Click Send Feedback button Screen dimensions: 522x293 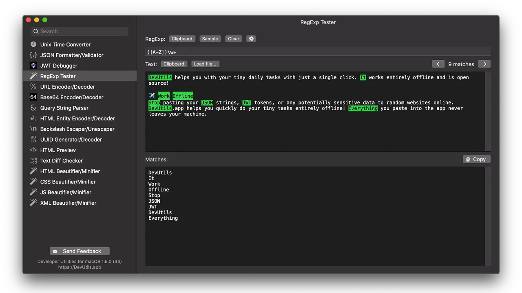[80, 251]
